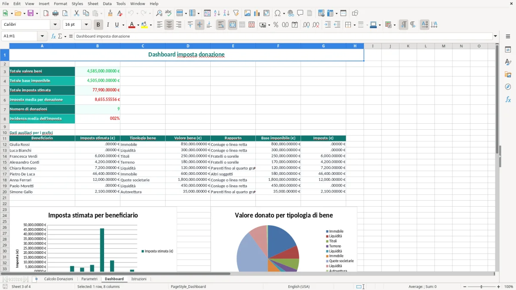The width and height of the screenshot is (516, 290).
Task: Open the background color dropdown arrow
Action: [150, 25]
